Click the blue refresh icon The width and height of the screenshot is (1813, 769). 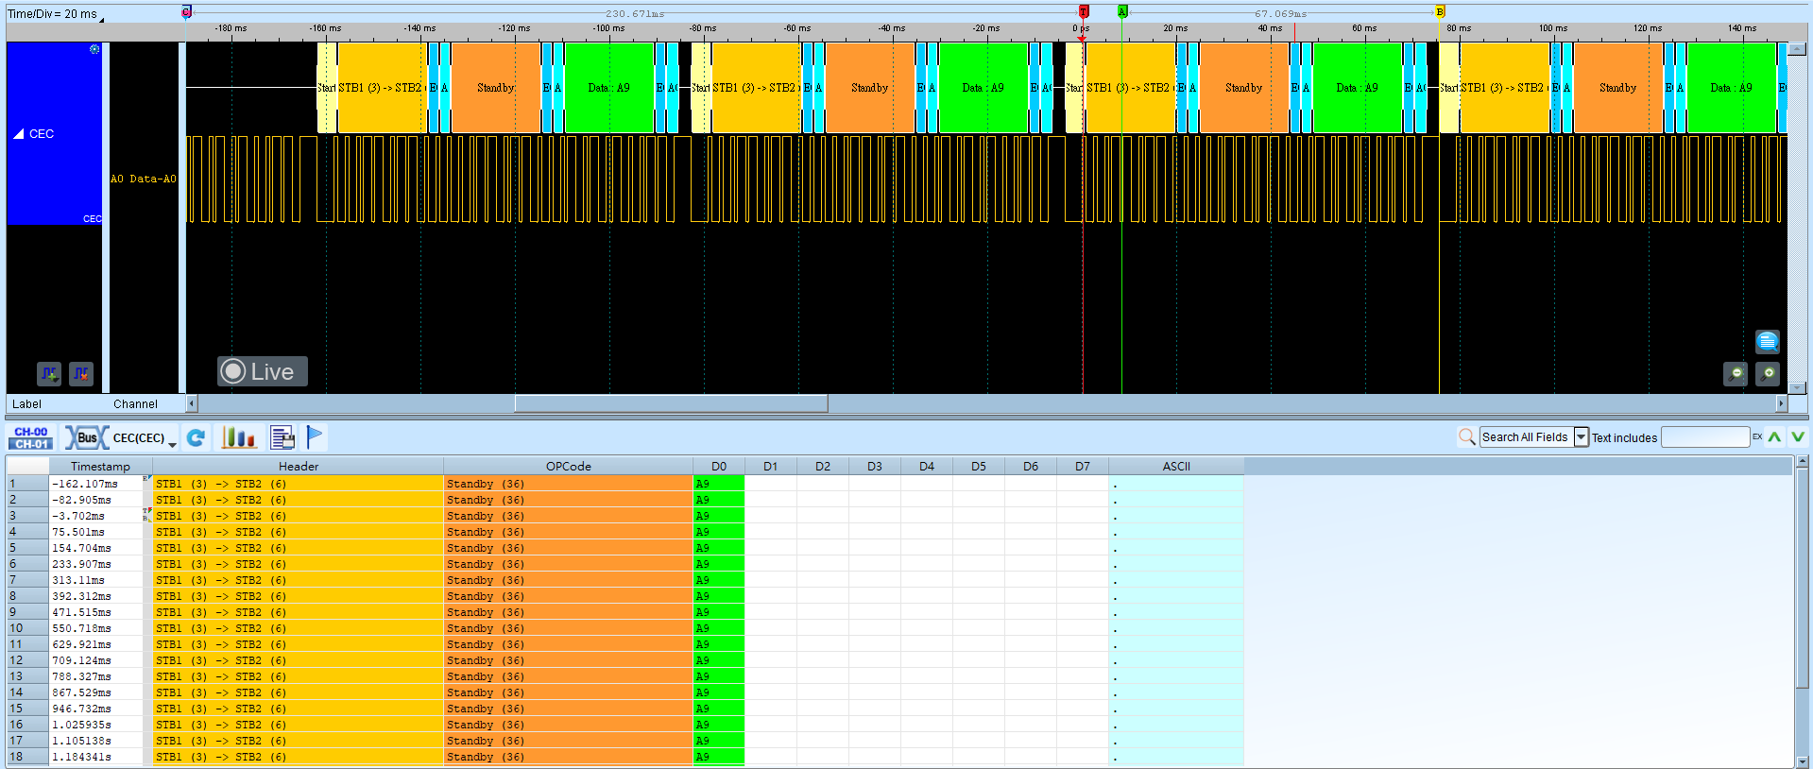196,437
